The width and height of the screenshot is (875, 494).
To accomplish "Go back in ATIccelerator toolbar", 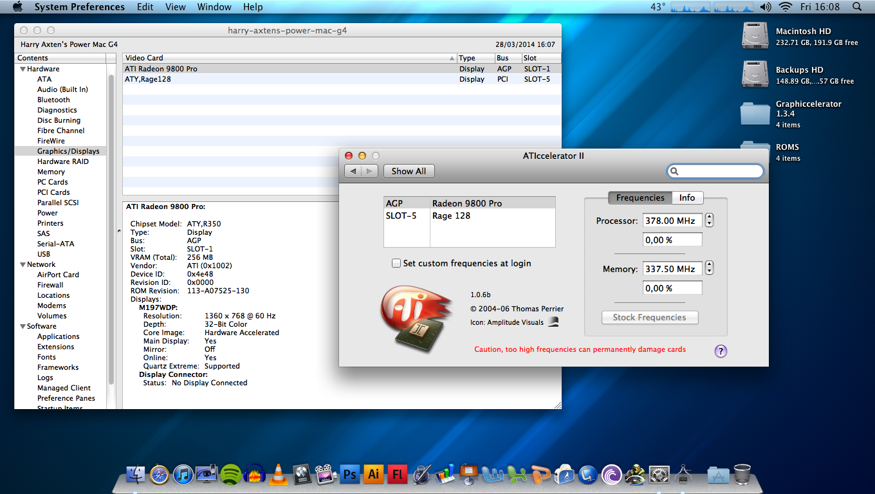I will point(353,171).
